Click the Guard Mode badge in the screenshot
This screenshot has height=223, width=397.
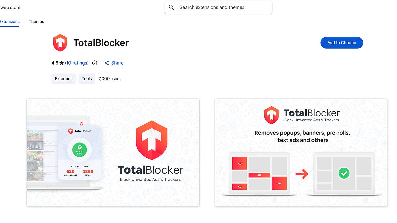(79, 150)
